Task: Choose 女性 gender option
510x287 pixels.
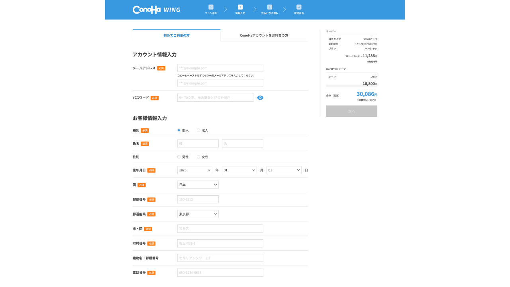Action: click(198, 157)
